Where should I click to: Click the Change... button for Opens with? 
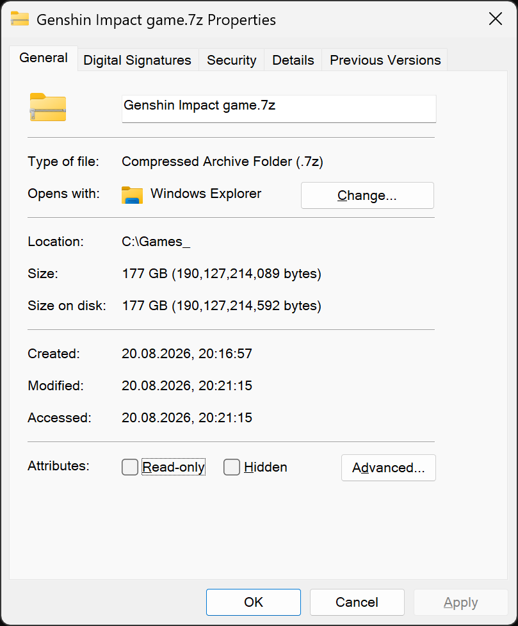coord(367,195)
